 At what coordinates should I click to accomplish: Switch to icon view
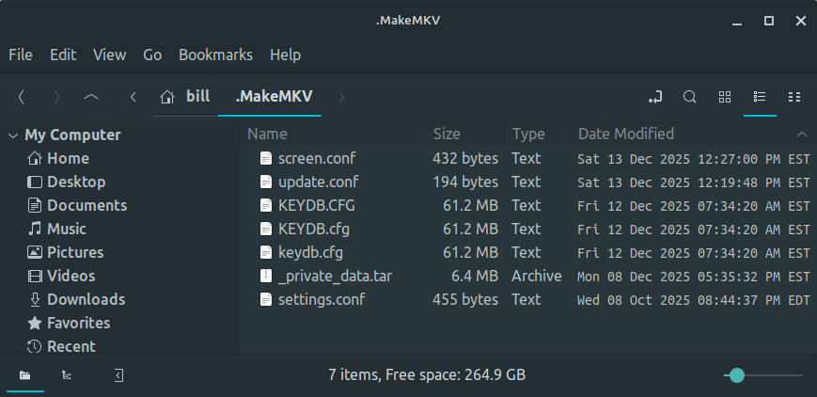725,97
